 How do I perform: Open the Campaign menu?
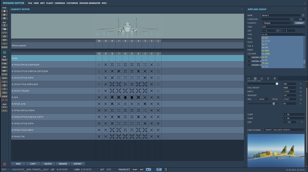click(60, 3)
